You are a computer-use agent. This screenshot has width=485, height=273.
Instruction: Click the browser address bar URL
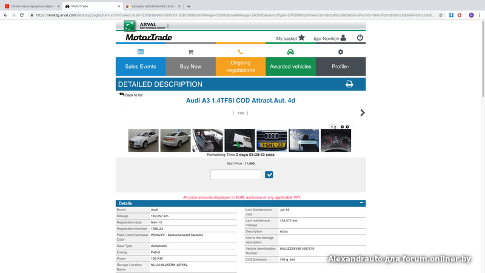click(235, 15)
